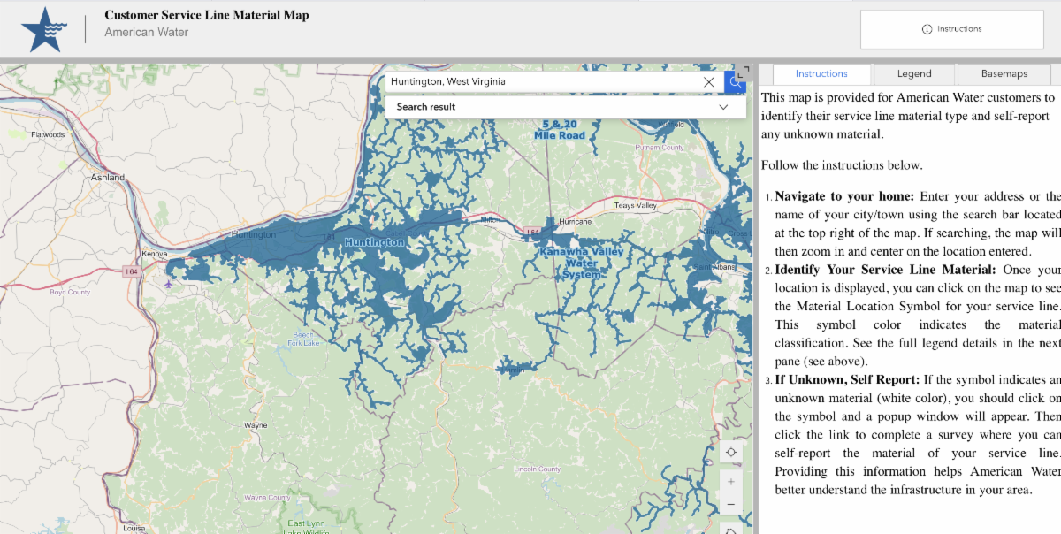Click the Find my location crosshair button
This screenshot has height=534, width=1061.
(731, 453)
